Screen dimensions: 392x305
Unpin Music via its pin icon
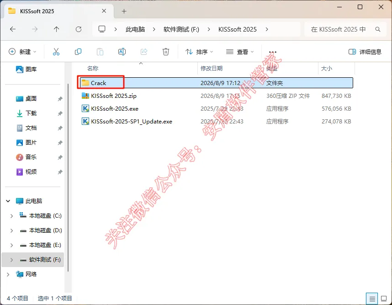pyautogui.click(x=60, y=157)
